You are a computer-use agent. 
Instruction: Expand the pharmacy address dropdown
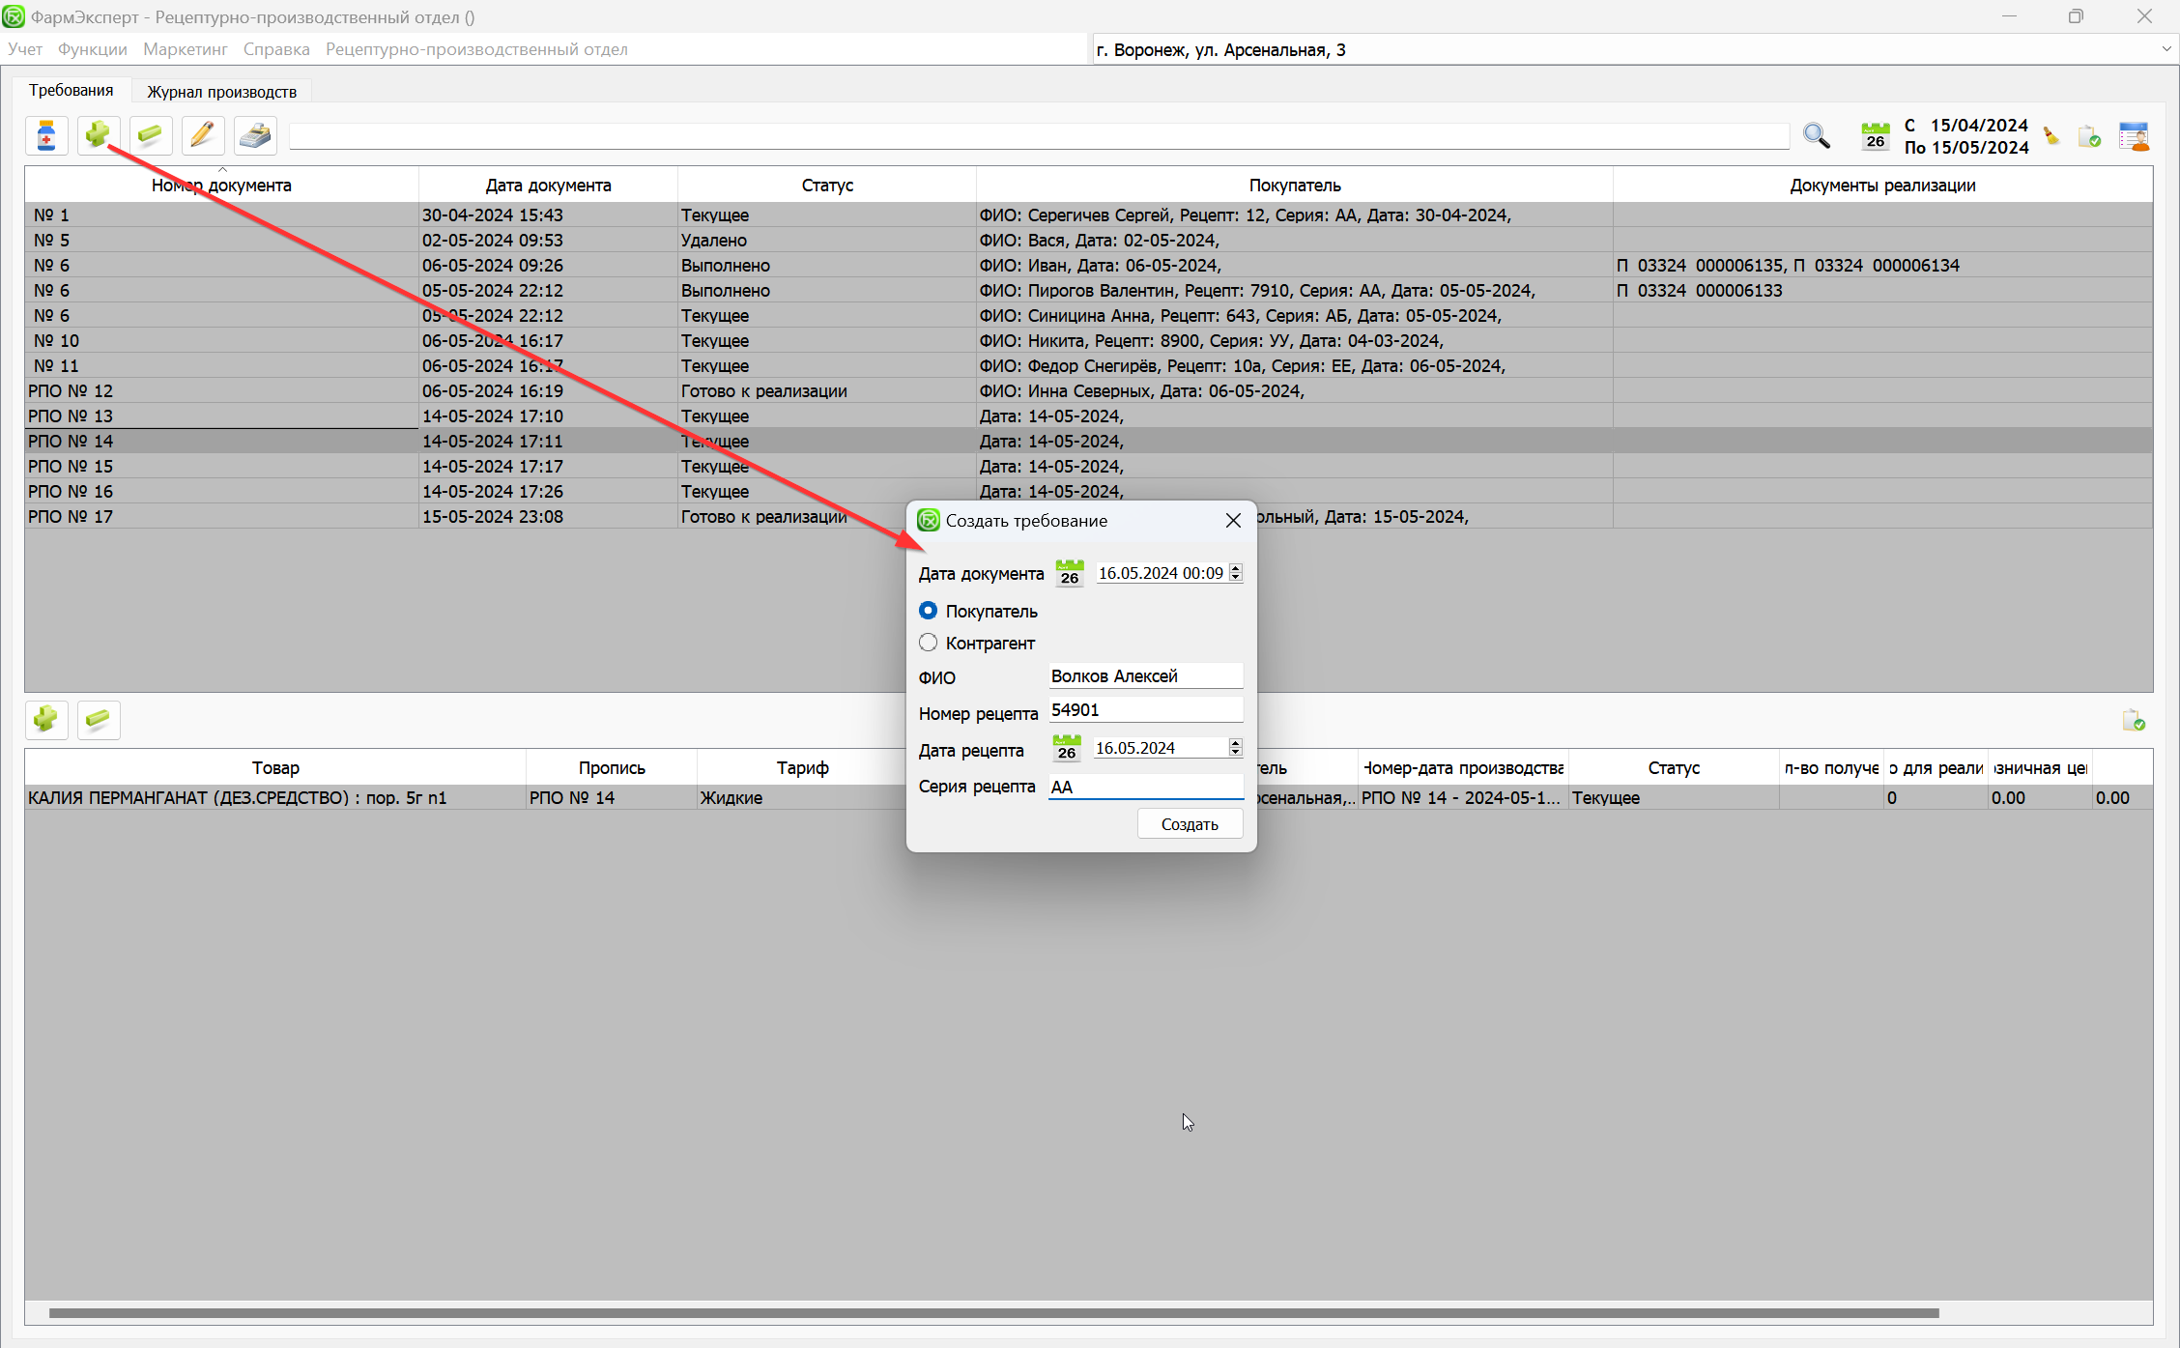(2166, 49)
